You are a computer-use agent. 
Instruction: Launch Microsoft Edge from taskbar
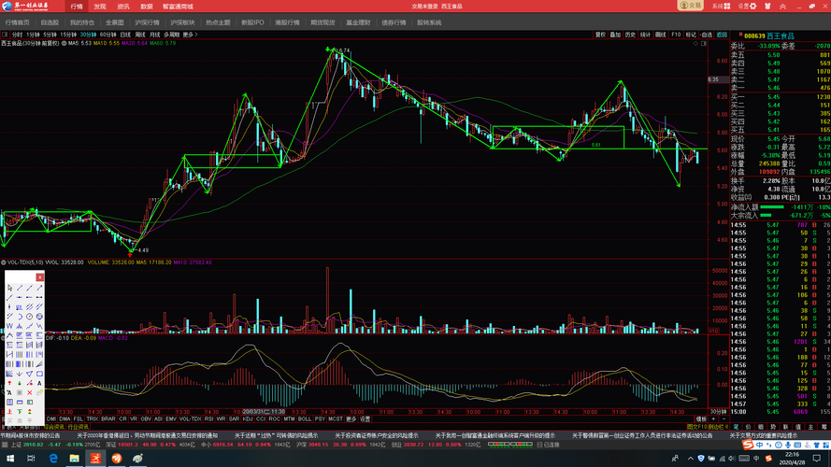tap(53, 459)
